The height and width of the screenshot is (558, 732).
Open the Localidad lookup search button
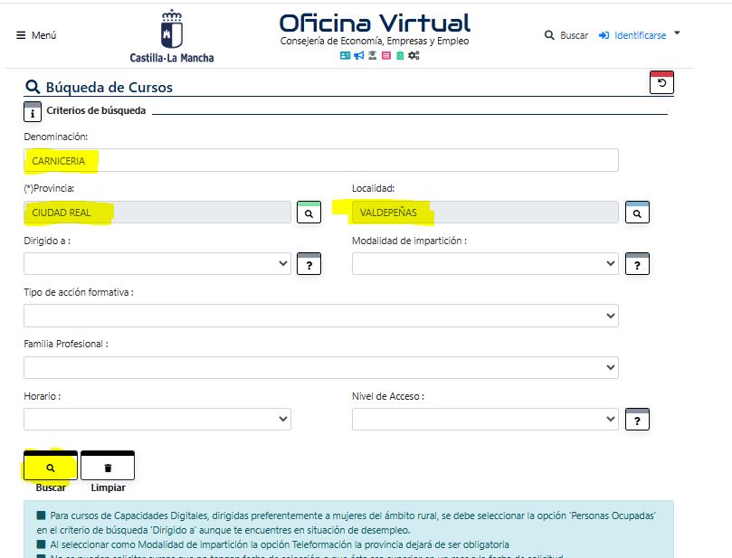click(x=637, y=213)
